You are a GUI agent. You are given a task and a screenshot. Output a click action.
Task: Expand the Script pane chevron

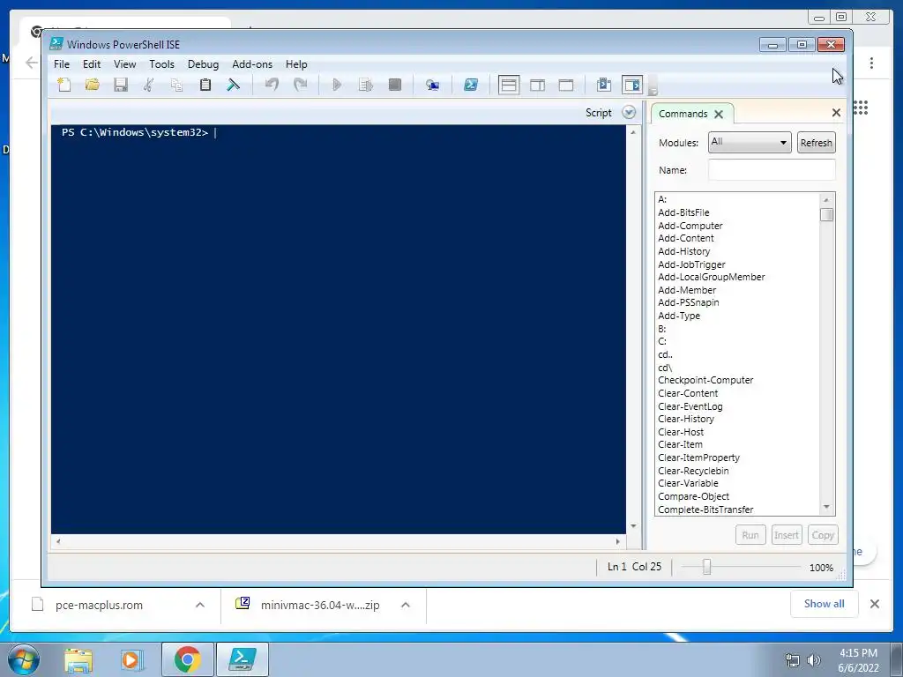(629, 113)
